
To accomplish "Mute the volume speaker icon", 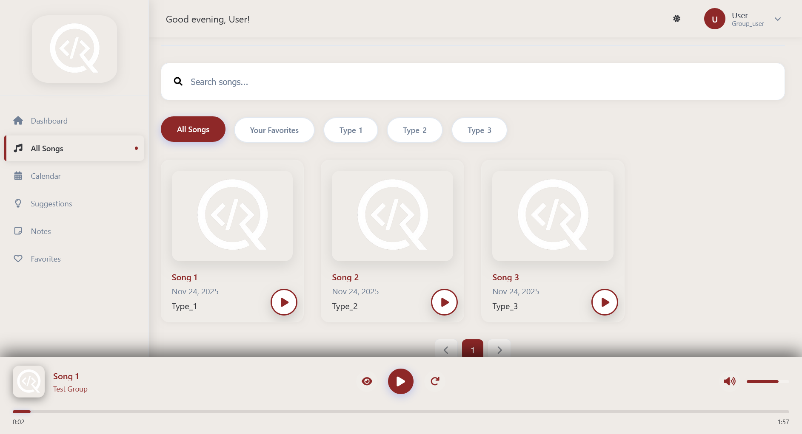I will [730, 381].
